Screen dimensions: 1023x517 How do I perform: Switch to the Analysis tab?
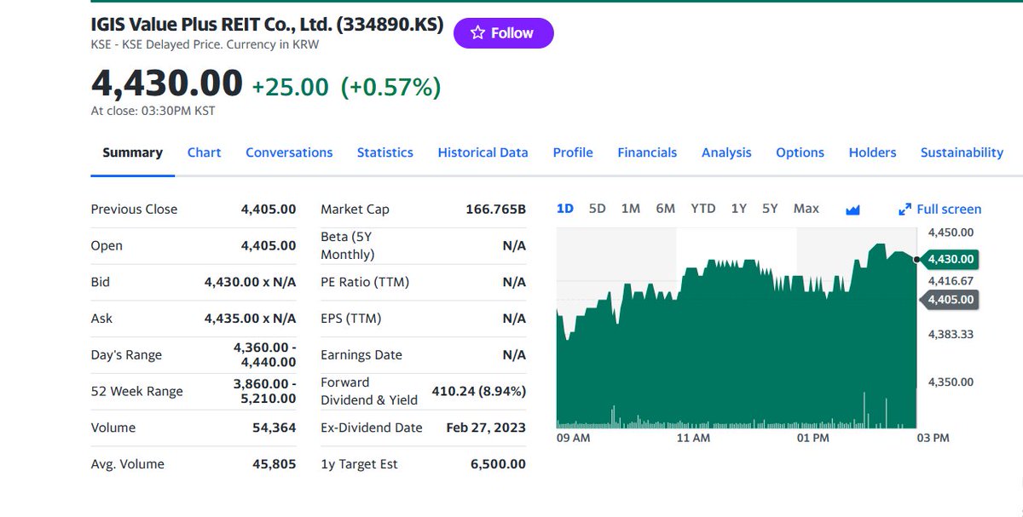click(x=726, y=152)
